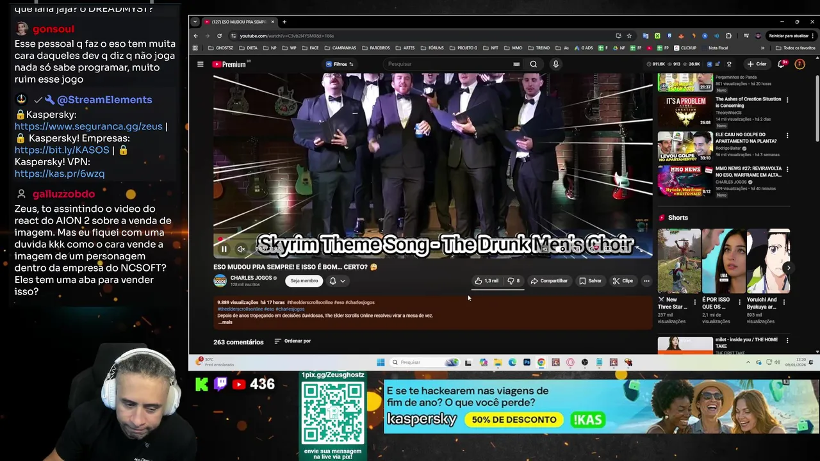
Task: Click the YouTube search magnifier button
Action: click(x=533, y=64)
